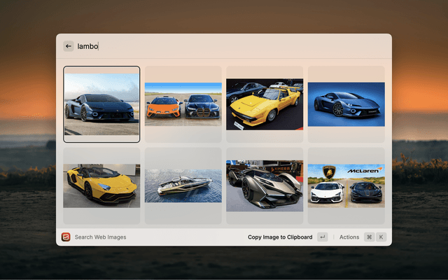
Task: Click the search field containing "lambo"
Action: tap(210, 46)
